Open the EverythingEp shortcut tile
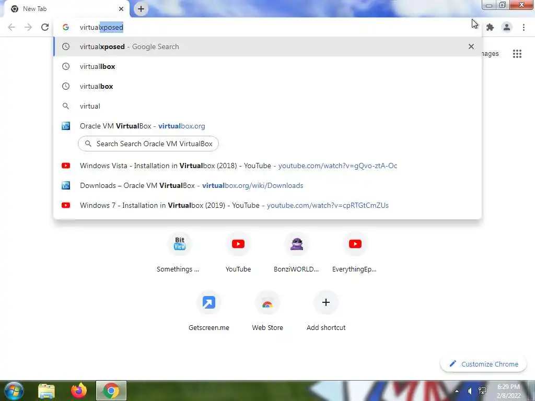This screenshot has width=535, height=401. coord(355,252)
